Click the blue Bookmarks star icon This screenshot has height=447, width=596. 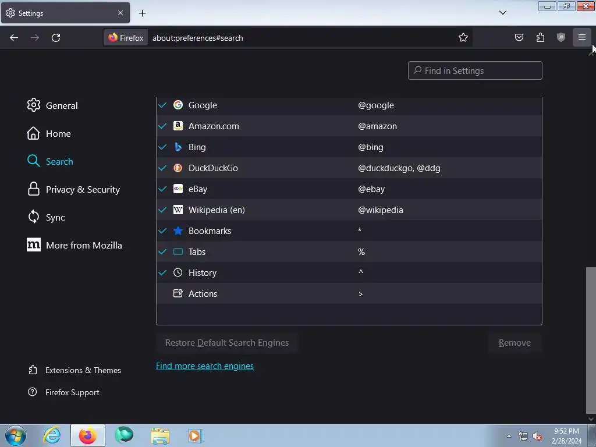click(x=178, y=230)
